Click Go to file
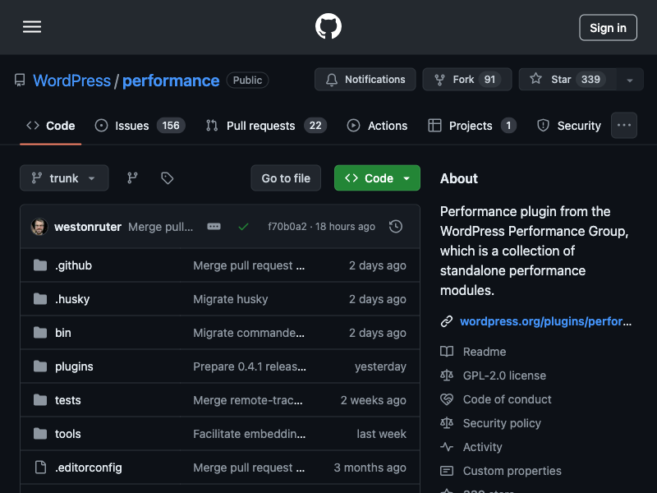 tap(286, 178)
